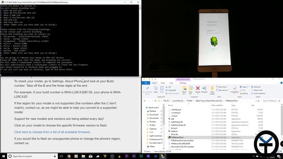
Task: Select the adb application file
Action: tap(172, 119)
